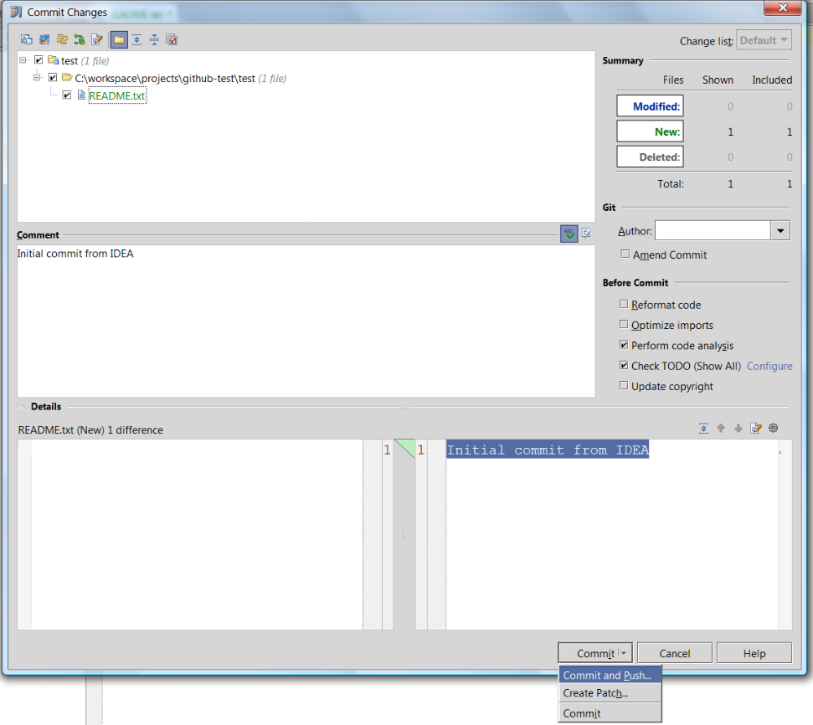The width and height of the screenshot is (813, 725).
Task: Click the splitter between the diff panes
Action: pos(404,535)
